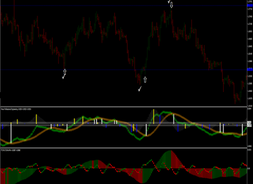Click the white level labels on the indicator's right axis
This screenshot has width=253, height=184.
pos(249,124)
